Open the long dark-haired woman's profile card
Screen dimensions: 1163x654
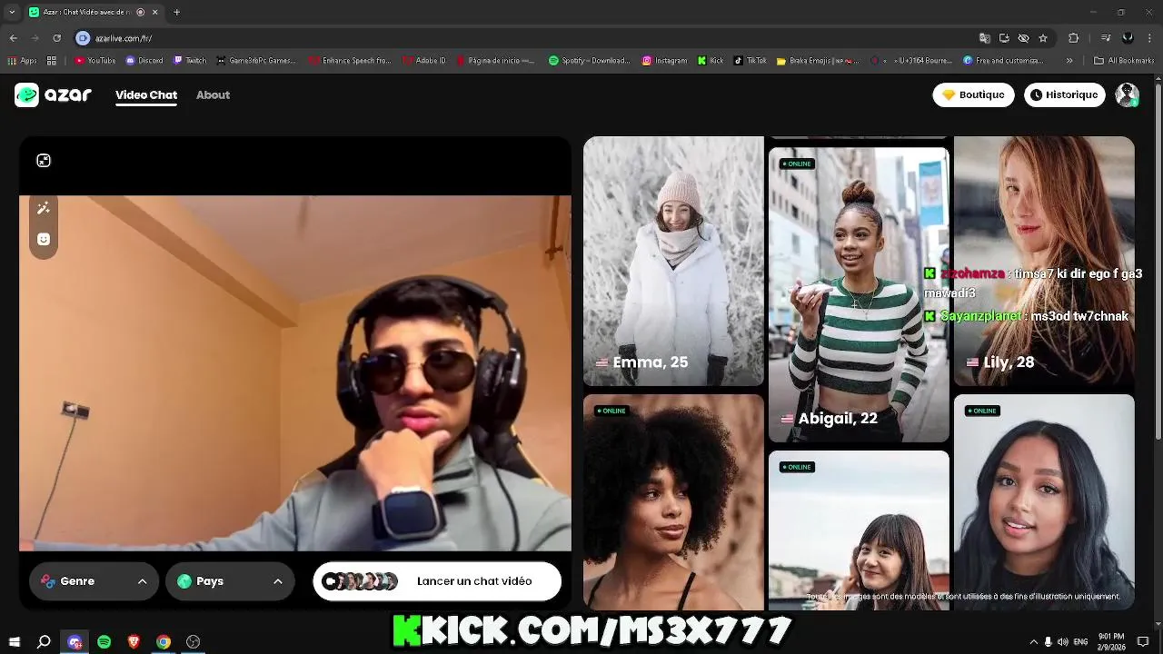tap(1044, 501)
